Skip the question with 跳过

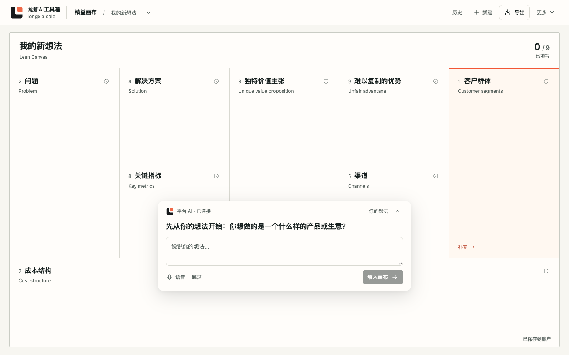[197, 277]
